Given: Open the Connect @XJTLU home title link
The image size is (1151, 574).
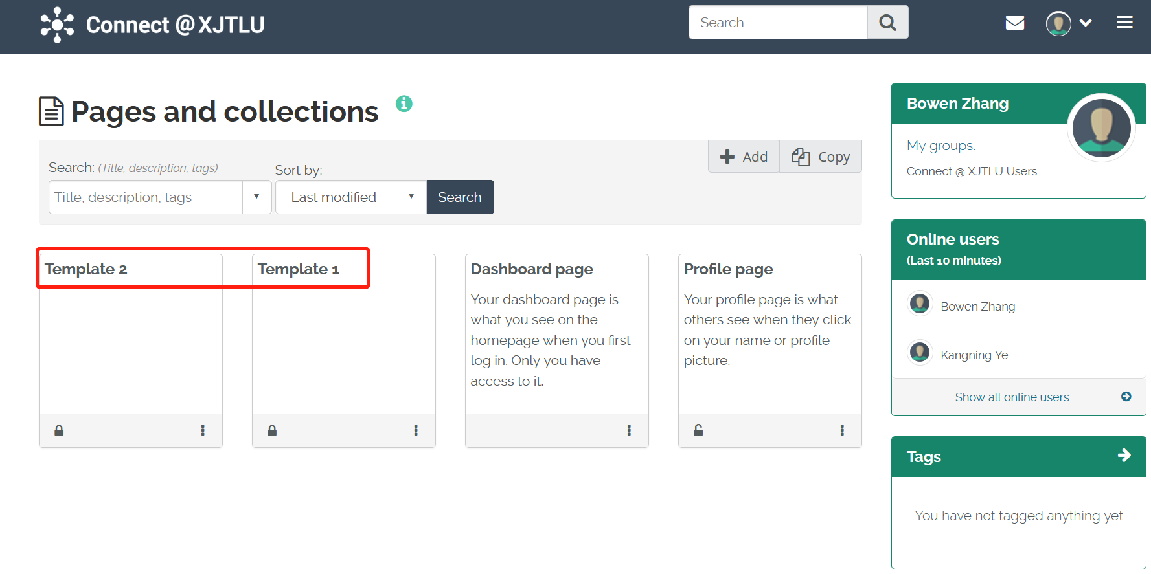Looking at the screenshot, I should (175, 25).
